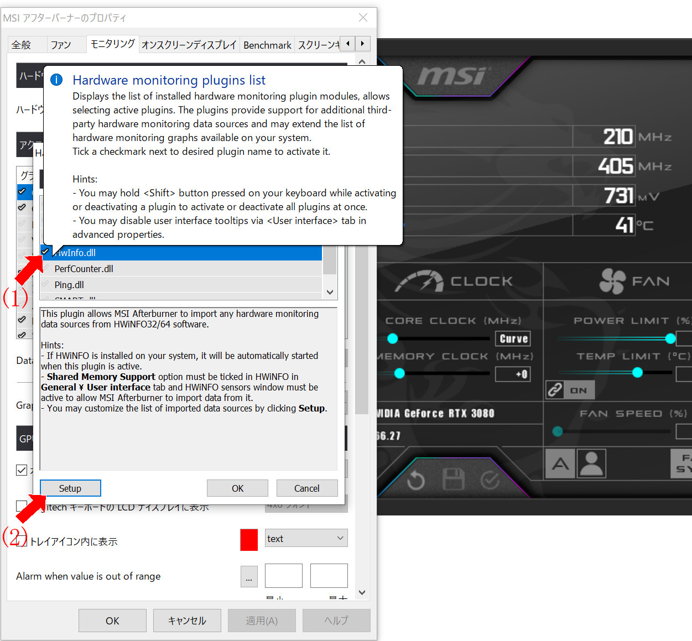This screenshot has height=641, width=692.
Task: Pick the red tray icon color swatch
Action: 249,540
